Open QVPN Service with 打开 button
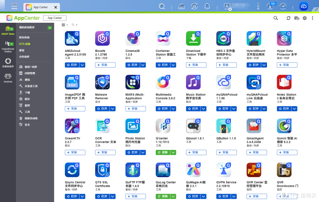Viewport: 319px width, 202px height. point(224,196)
